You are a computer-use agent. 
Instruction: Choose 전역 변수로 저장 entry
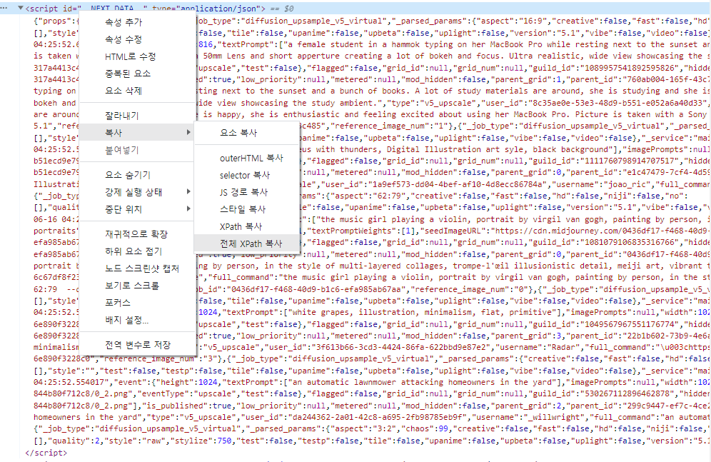137,345
